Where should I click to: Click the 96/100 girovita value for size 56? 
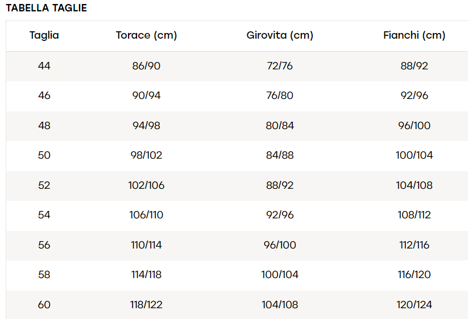(280, 245)
